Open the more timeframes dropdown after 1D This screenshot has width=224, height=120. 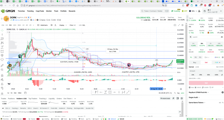coord(34,25)
